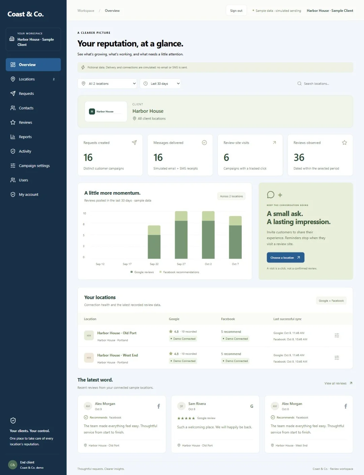Screen dimensions: 364x475
Task: Click West End Facebook Demo Connected badge
Action: (x=235, y=361)
